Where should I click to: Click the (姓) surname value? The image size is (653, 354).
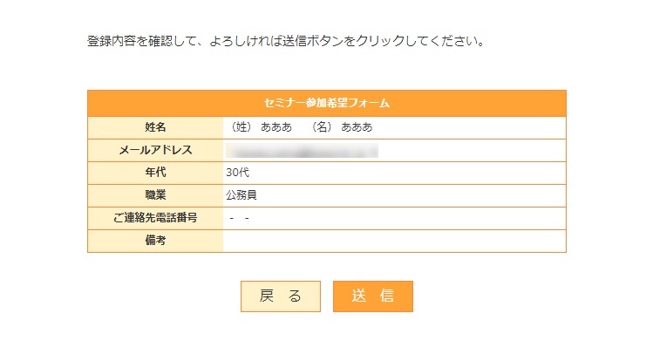[260, 127]
